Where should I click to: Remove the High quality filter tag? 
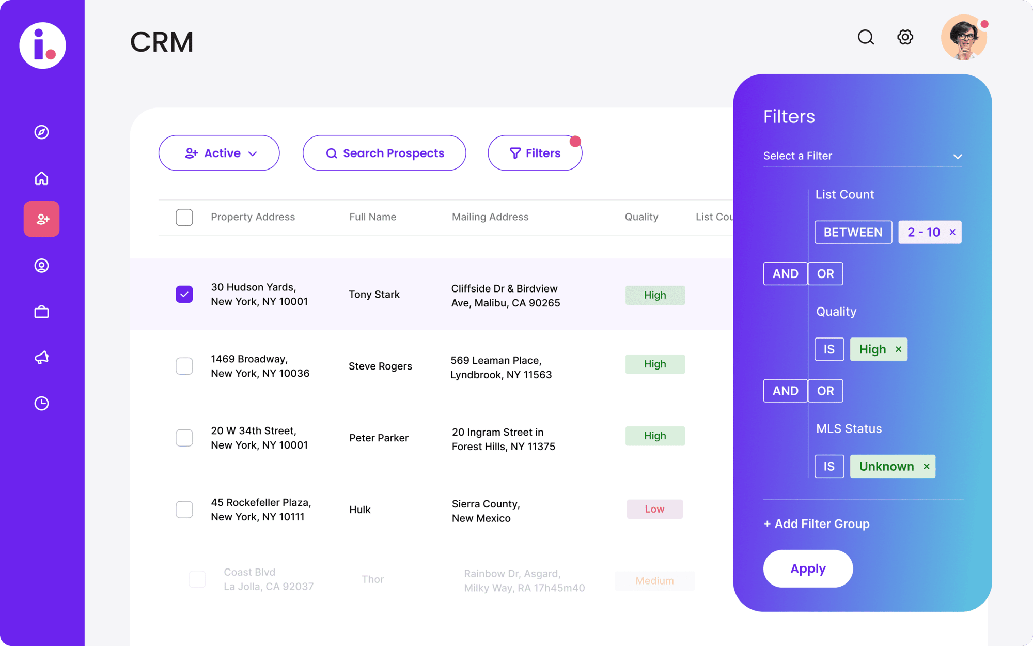point(898,349)
